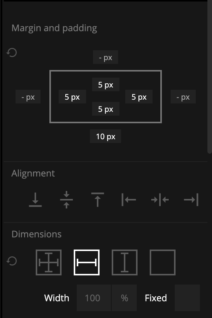Select the fill height dimension mode
The image size is (212, 318).
click(125, 262)
